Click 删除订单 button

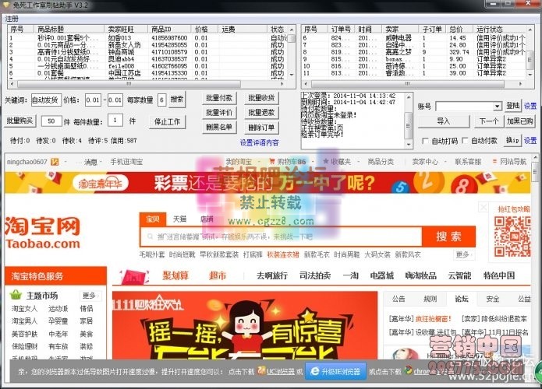261,128
